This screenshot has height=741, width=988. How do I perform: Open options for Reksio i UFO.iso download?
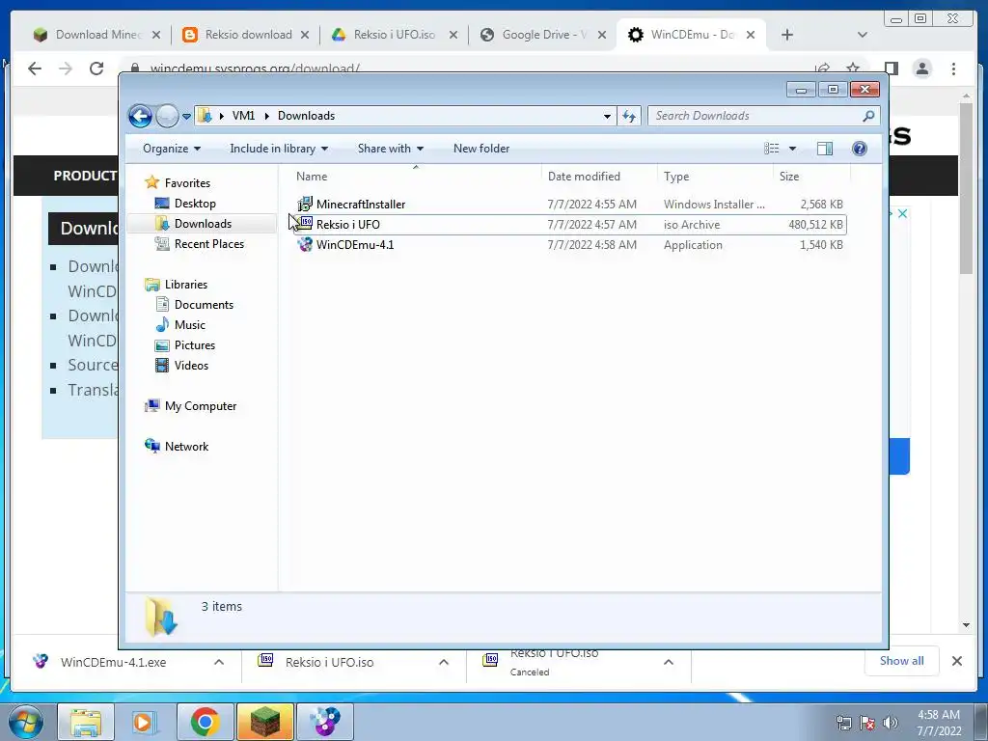tap(444, 662)
